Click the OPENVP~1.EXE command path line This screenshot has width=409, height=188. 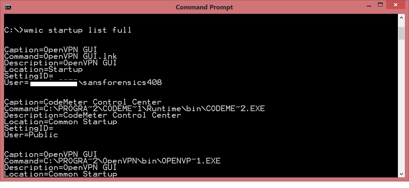[112, 161]
